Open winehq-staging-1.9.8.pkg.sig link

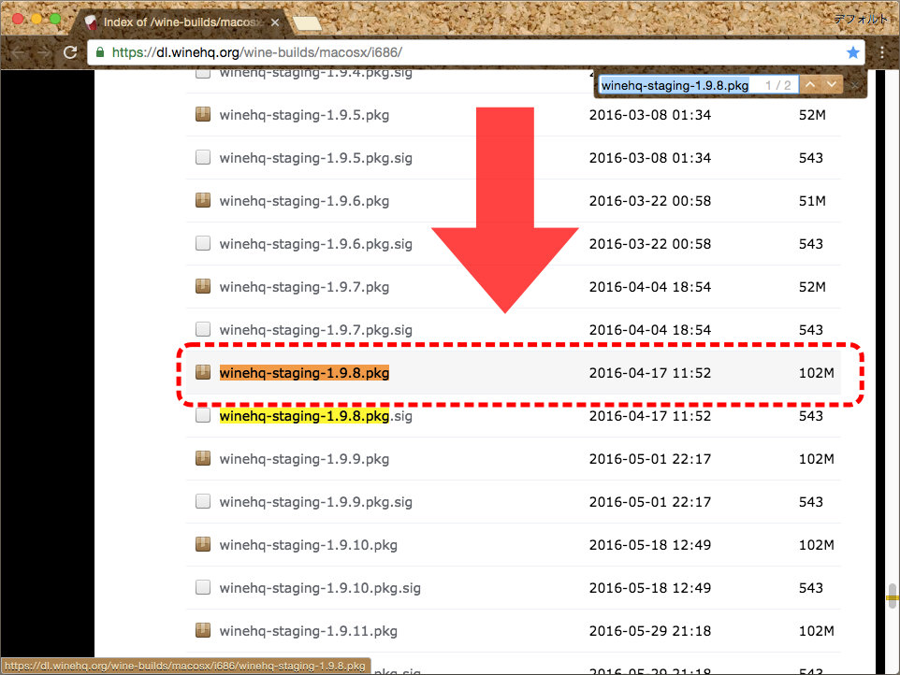315,416
